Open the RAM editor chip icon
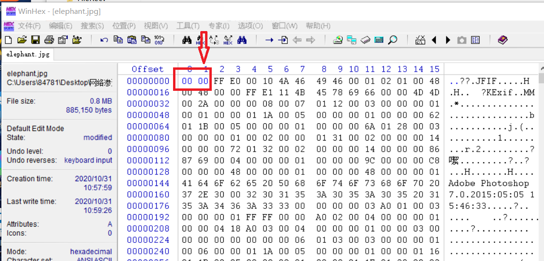544x261 pixels. point(365,40)
